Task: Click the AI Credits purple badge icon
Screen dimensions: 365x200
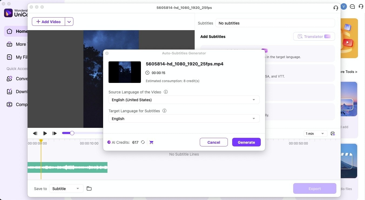Action: pyautogui.click(x=109, y=142)
